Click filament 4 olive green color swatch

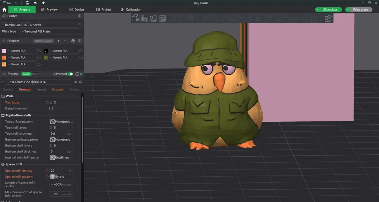[x=46, y=57]
